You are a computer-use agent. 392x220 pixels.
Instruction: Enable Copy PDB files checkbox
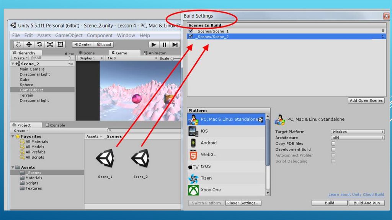(333, 144)
